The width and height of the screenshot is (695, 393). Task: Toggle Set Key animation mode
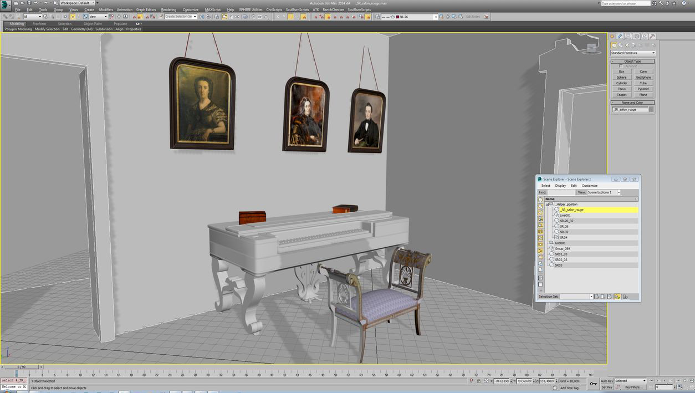coord(607,387)
